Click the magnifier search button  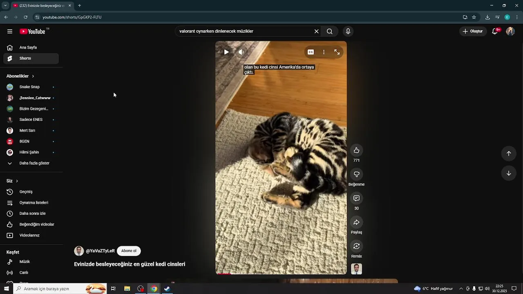coord(330,31)
